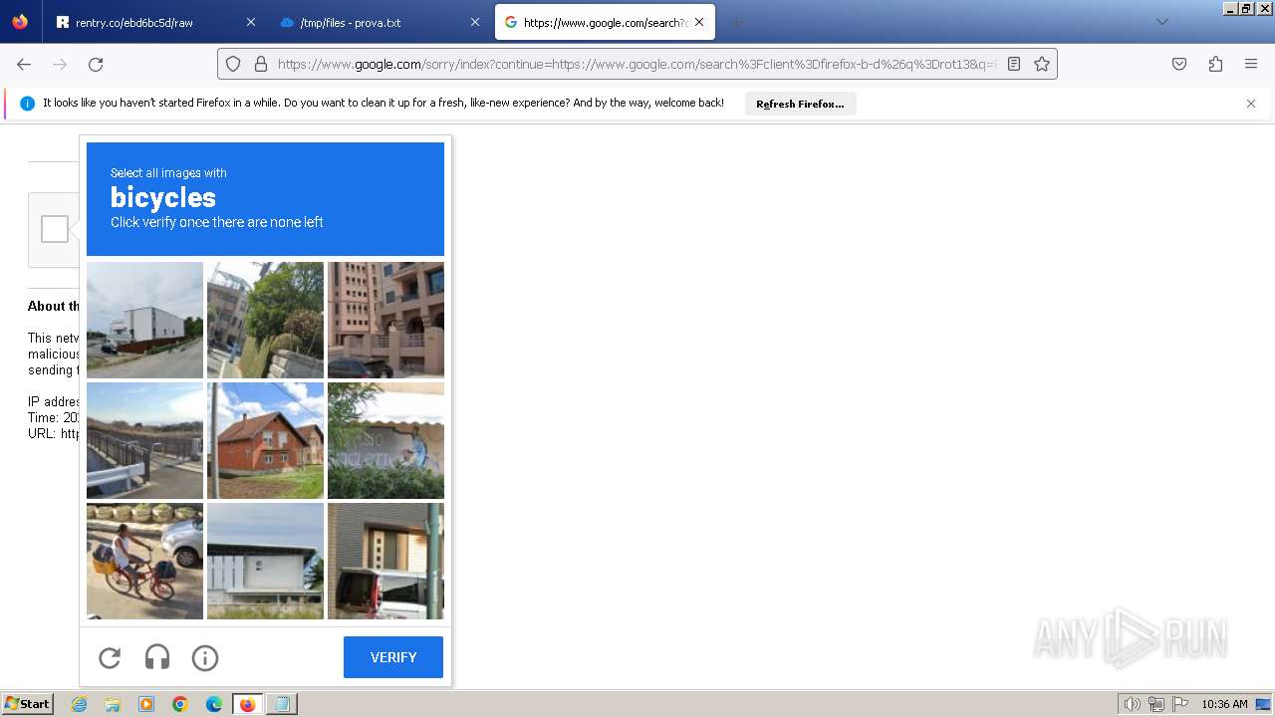Click the Firefox View icon
The height and width of the screenshot is (717, 1275).
click(x=20, y=22)
